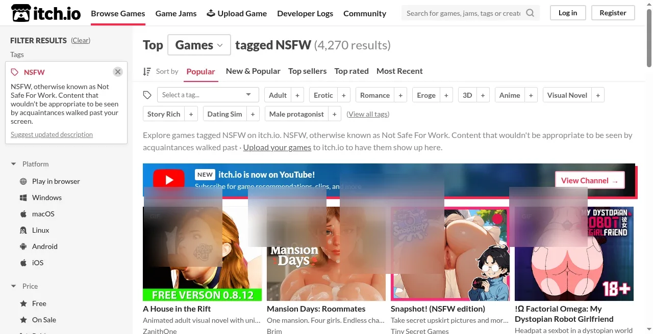Open Developer Logs
The width and height of the screenshot is (653, 334).
click(x=305, y=13)
